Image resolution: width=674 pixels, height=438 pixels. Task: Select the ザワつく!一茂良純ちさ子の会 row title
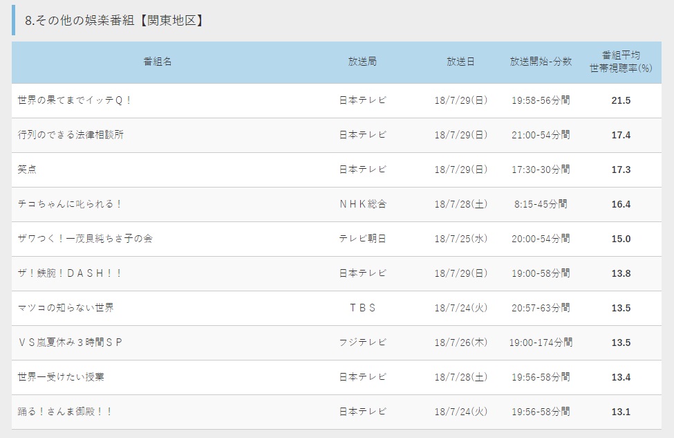[x=85, y=239]
